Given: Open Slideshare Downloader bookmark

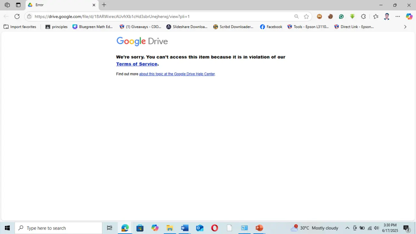Looking at the screenshot, I should tap(187, 27).
